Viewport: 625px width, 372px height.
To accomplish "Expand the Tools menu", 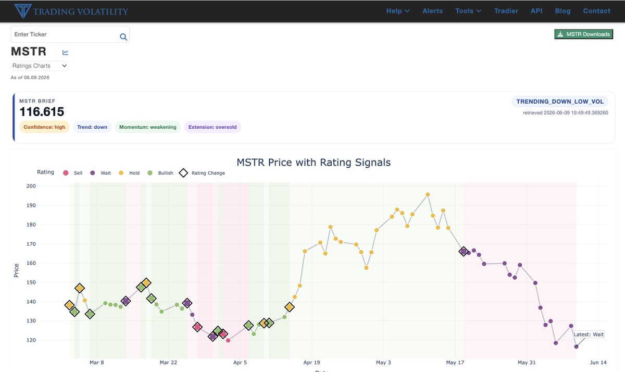I will 468,11.
